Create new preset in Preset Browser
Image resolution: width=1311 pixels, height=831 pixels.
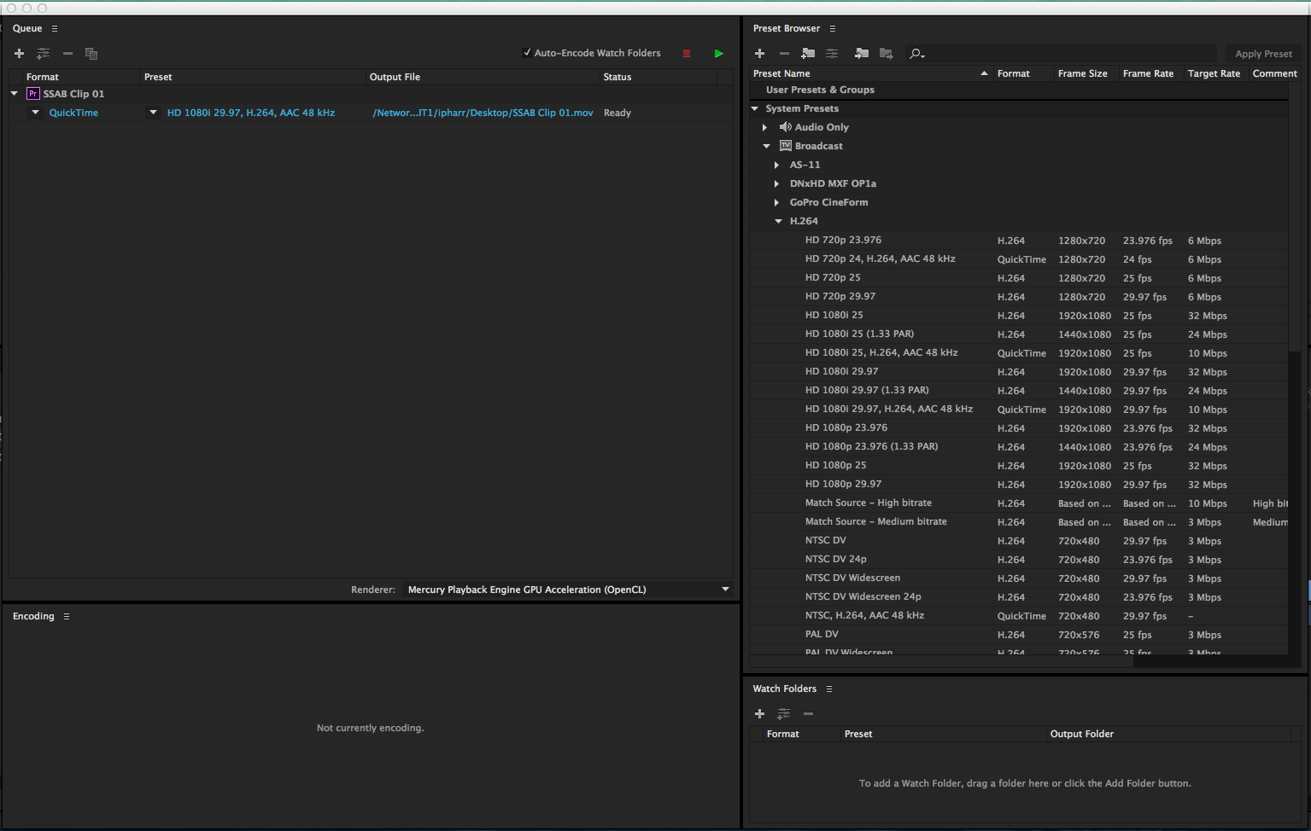(x=759, y=54)
